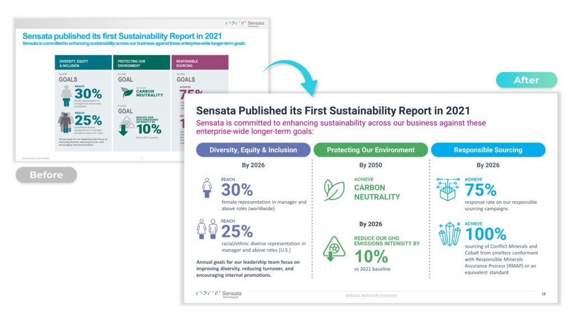Click the blue sourcing box icon
573x322 pixels.
(448, 189)
